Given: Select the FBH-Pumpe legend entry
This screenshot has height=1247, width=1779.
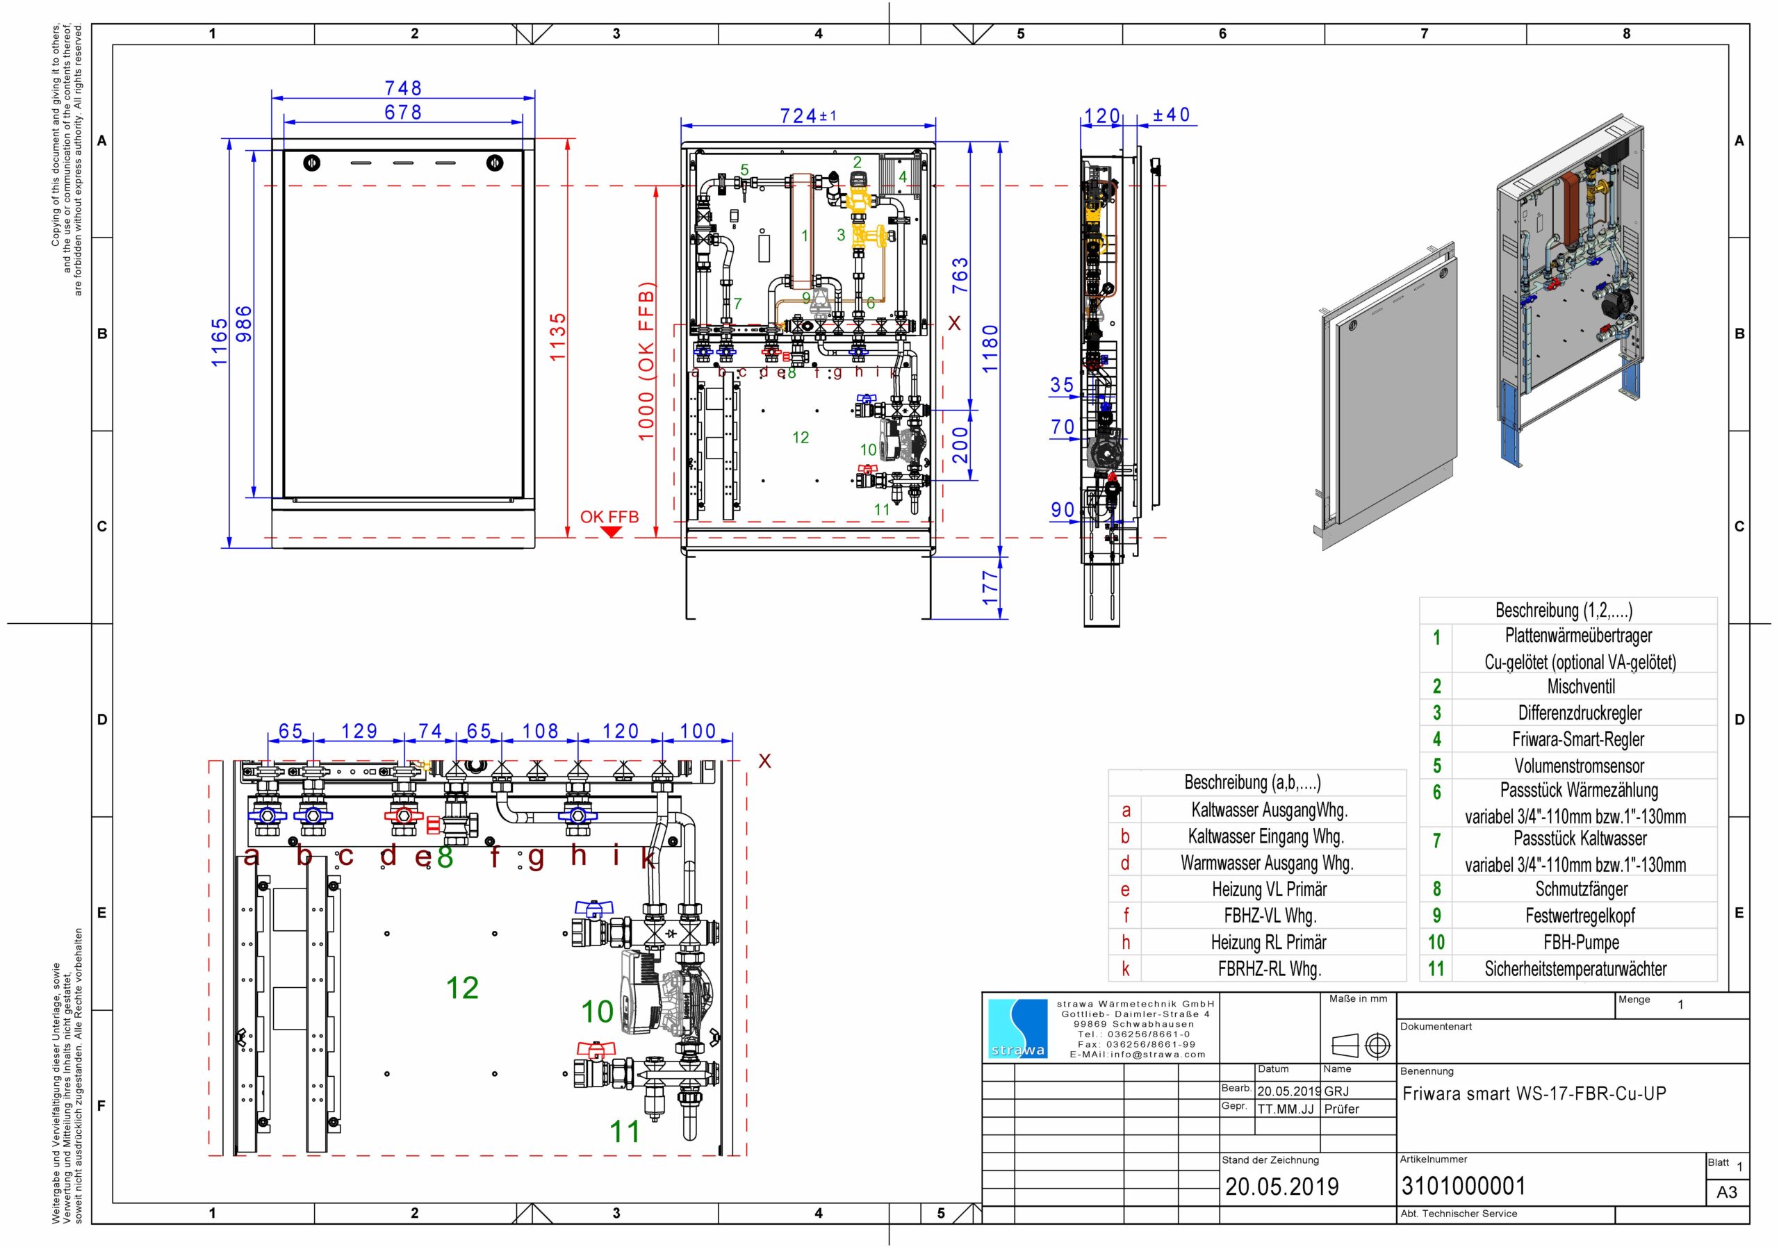Looking at the screenshot, I should [x=1568, y=942].
